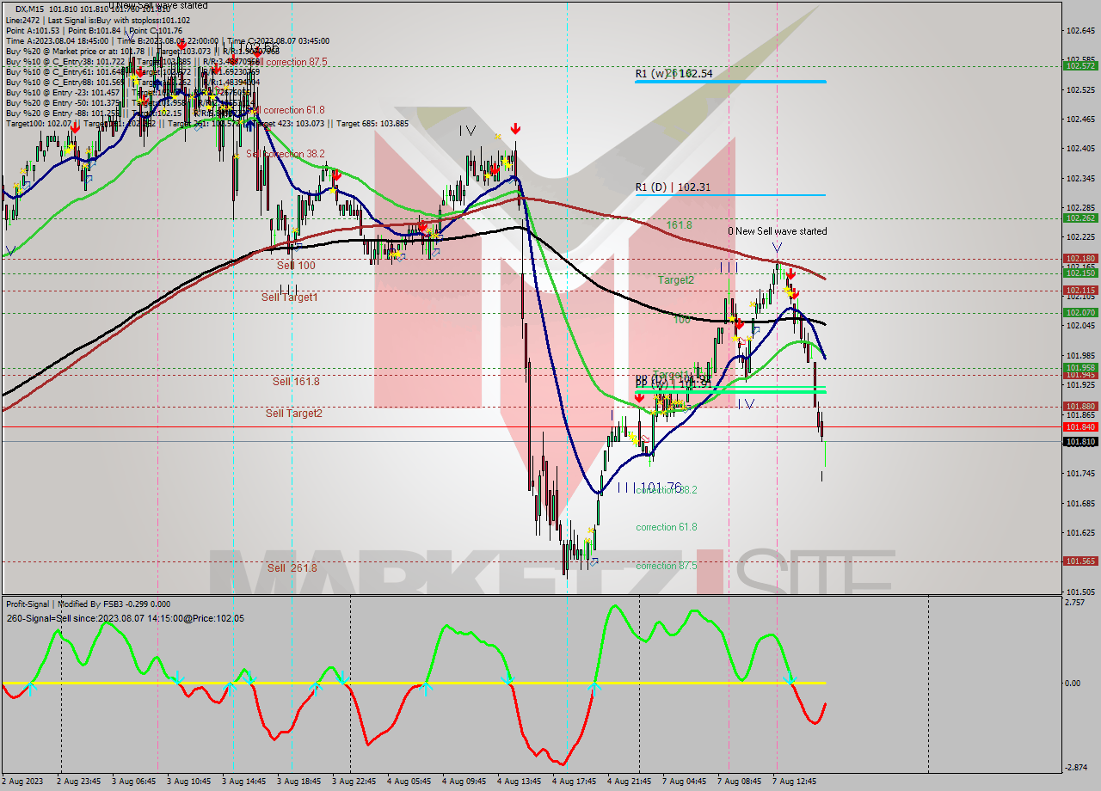Click the green 102.070 price tag

(1080, 313)
